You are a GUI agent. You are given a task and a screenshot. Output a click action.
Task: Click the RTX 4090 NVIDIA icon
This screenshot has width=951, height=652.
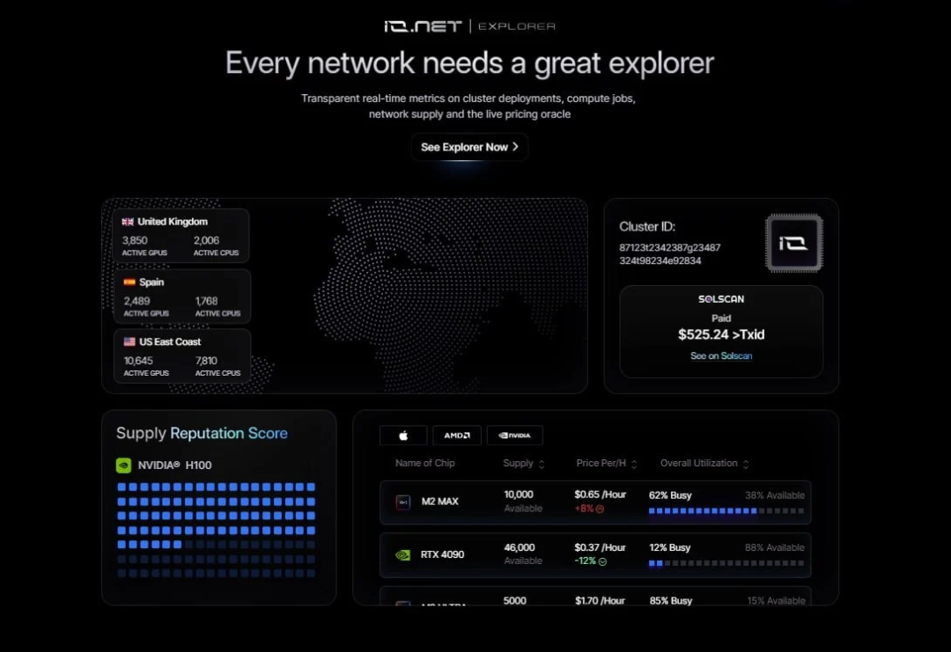tap(402, 554)
